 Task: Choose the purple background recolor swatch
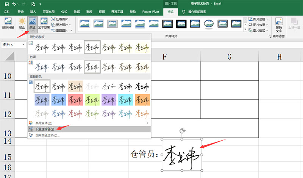pyautogui.click(x=109, y=100)
